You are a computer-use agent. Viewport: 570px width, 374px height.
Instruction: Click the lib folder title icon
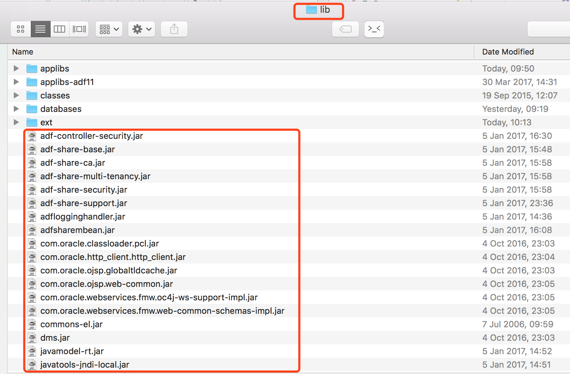312,10
